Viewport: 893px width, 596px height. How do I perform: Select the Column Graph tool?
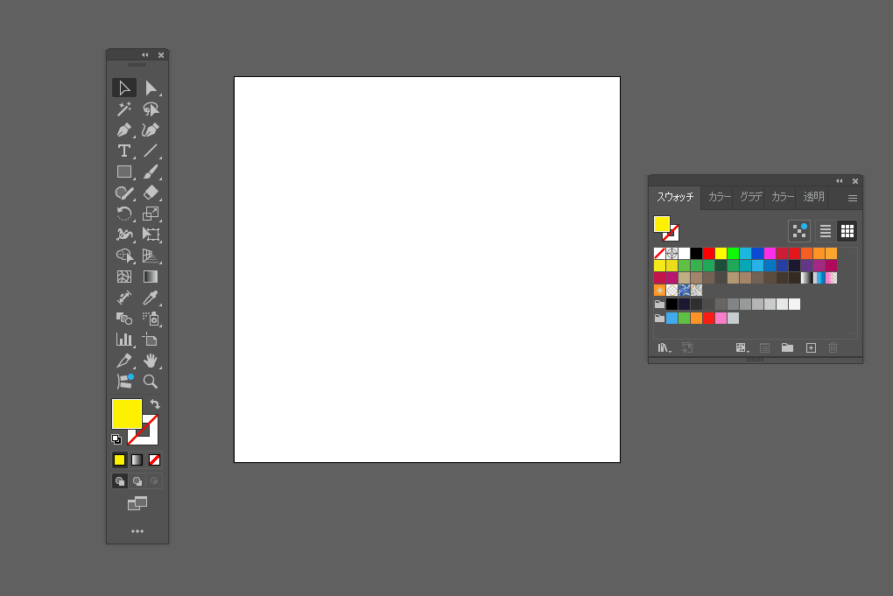(124, 340)
